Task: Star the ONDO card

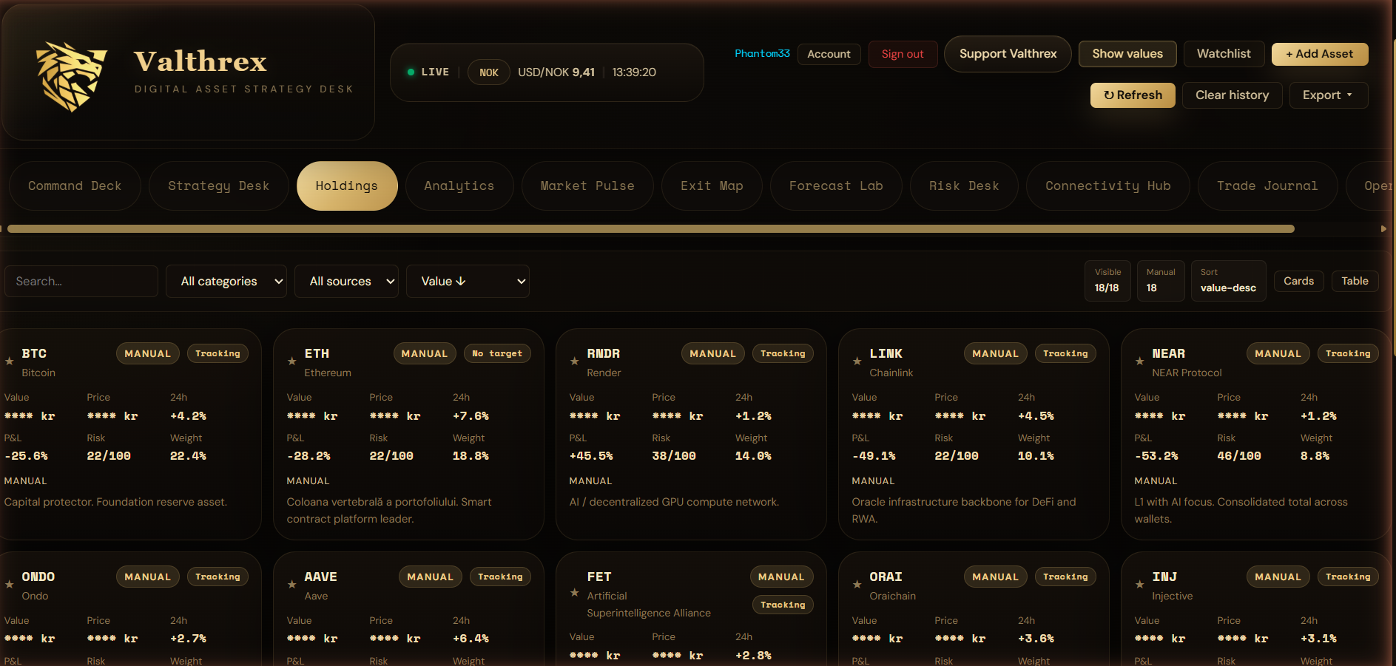Action: tap(10, 585)
